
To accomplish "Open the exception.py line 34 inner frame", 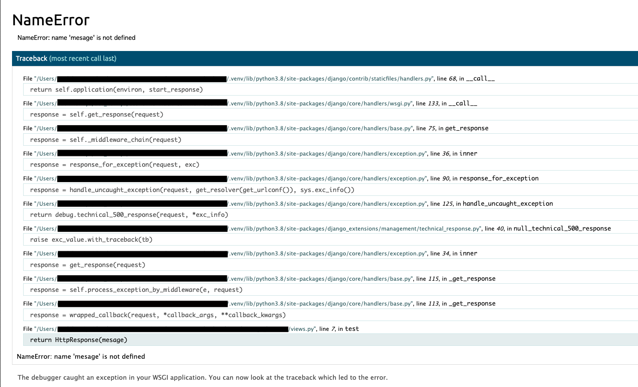I will click(250, 253).
